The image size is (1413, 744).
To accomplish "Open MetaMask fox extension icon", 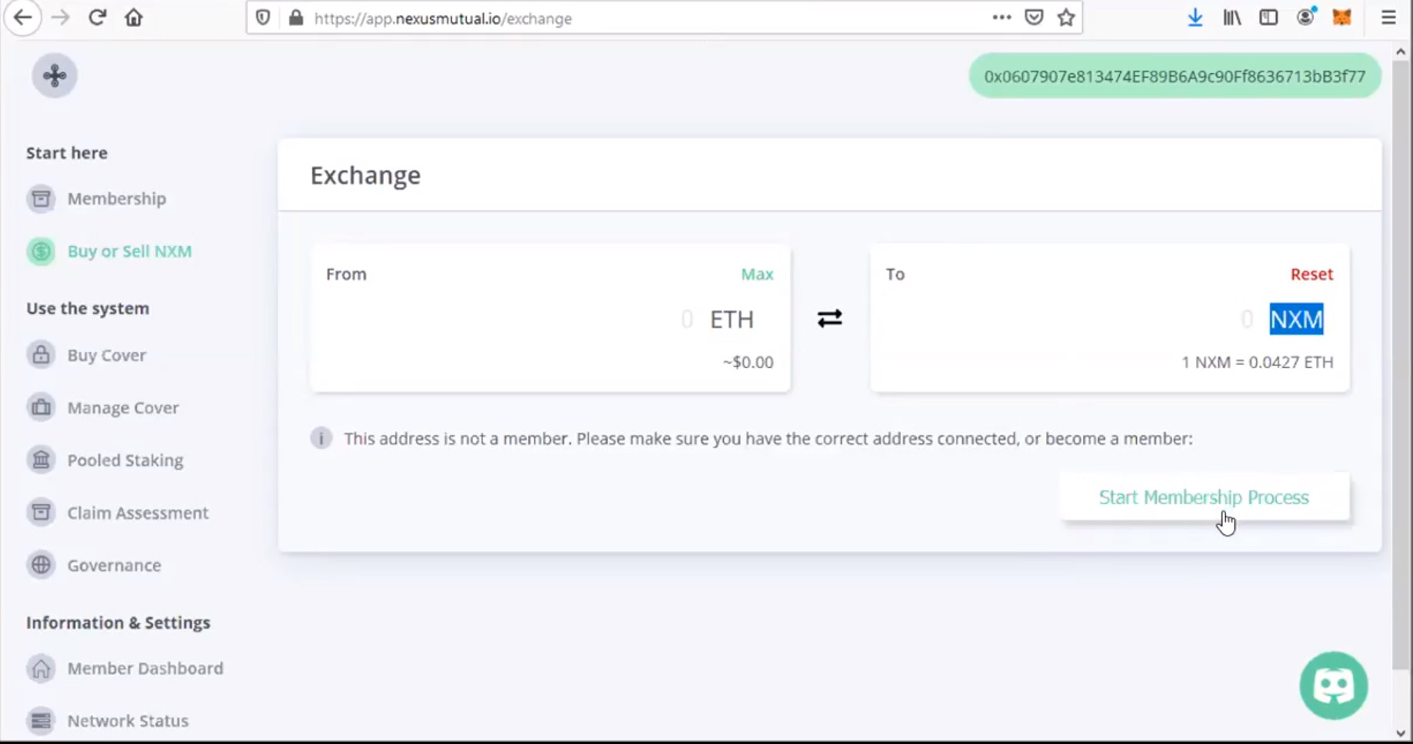I will pyautogui.click(x=1341, y=18).
